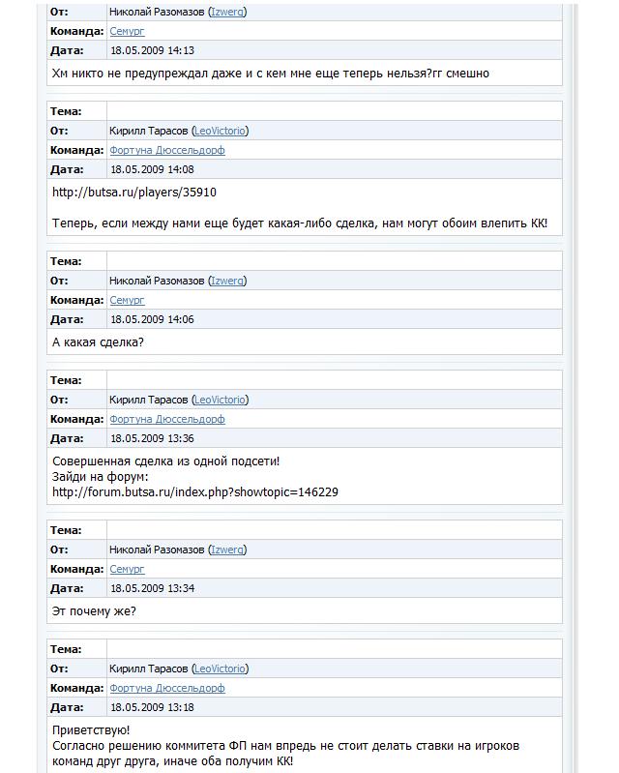
Task: Click Семург team link in 14:06 message
Action: (127, 300)
